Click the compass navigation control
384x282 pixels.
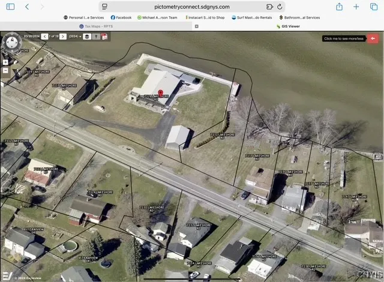click(x=11, y=43)
